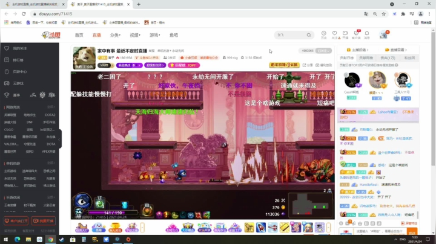
Task: Reload the page via browser refresh
Action: point(24,14)
